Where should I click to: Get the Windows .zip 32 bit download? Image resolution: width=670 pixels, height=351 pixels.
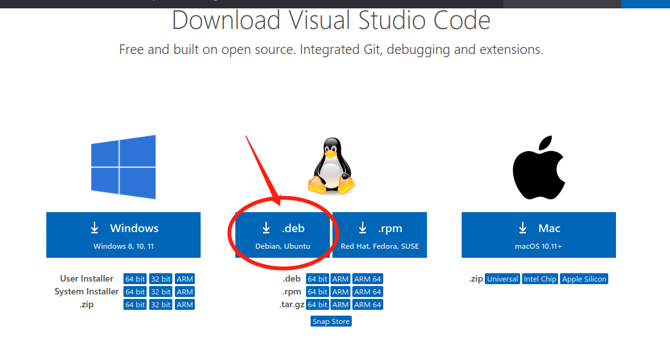coord(161,305)
